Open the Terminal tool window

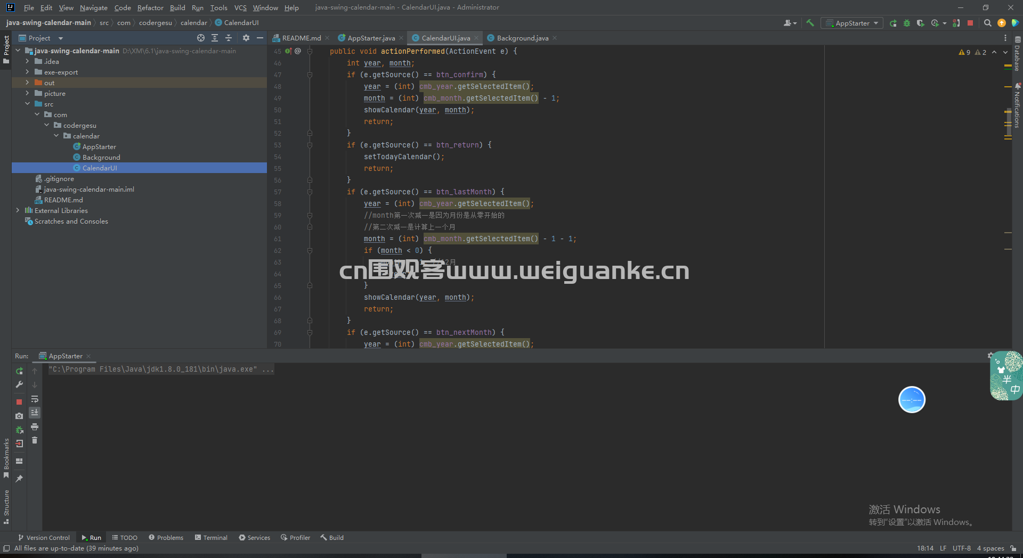pyautogui.click(x=211, y=538)
